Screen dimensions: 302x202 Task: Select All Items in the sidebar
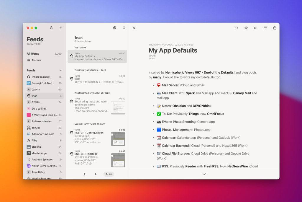click(x=33, y=53)
